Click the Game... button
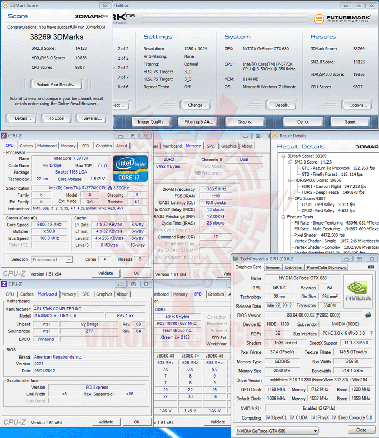This screenshot has height=438, width=379. pos(351,122)
